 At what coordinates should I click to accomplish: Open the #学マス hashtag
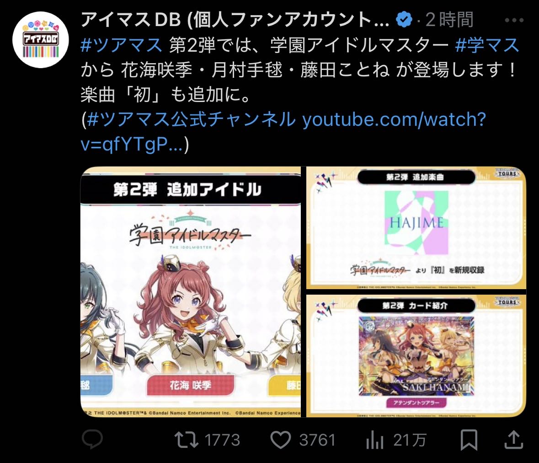point(487,45)
